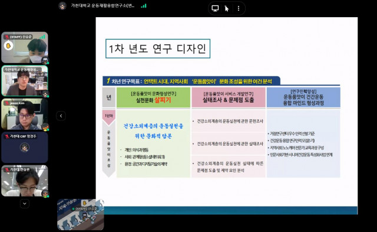
Task: Click the blue 융합 마인드 형성과정 header
Action: 303,103
